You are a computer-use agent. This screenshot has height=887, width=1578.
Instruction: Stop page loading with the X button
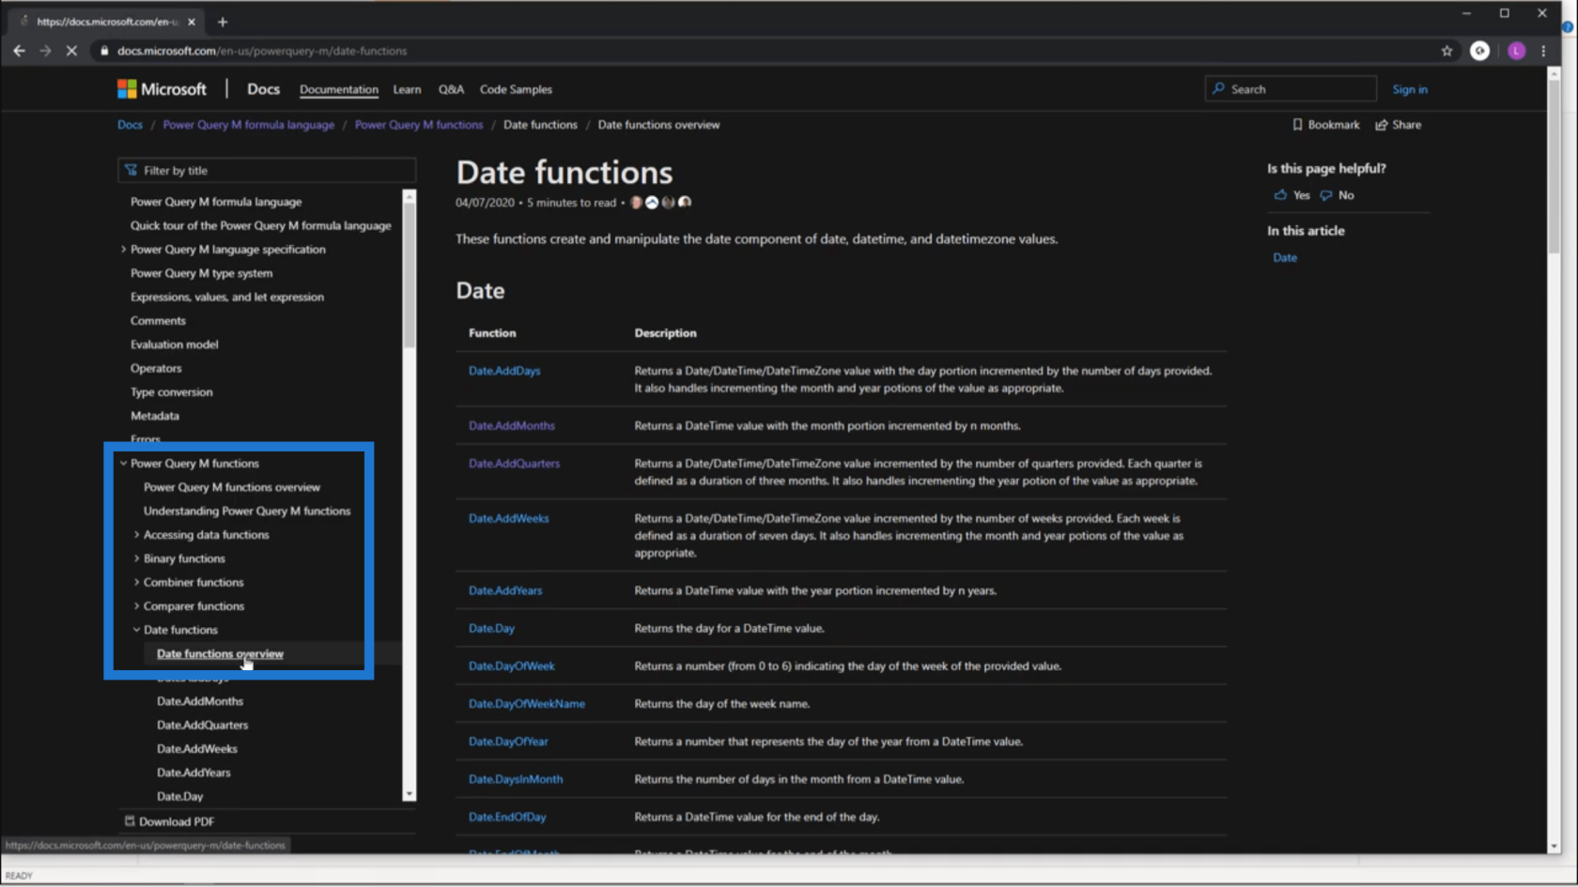pyautogui.click(x=71, y=51)
